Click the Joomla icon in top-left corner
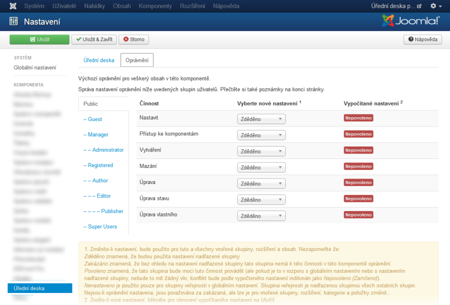 [x=12, y=6]
